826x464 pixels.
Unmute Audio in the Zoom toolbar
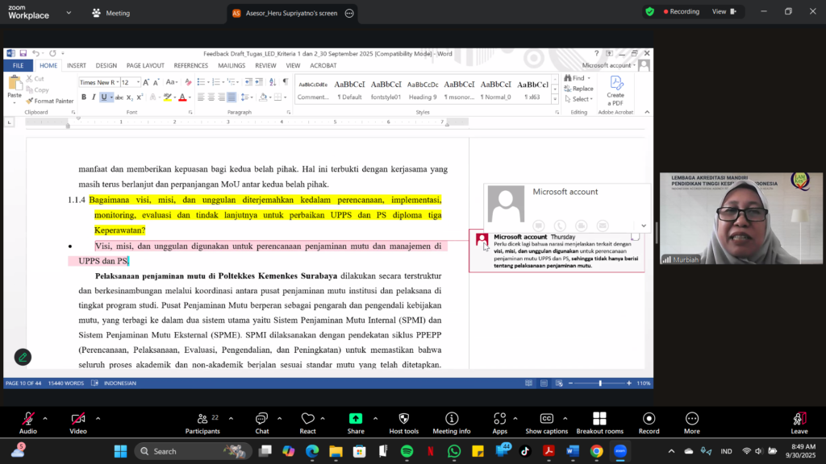tap(28, 423)
